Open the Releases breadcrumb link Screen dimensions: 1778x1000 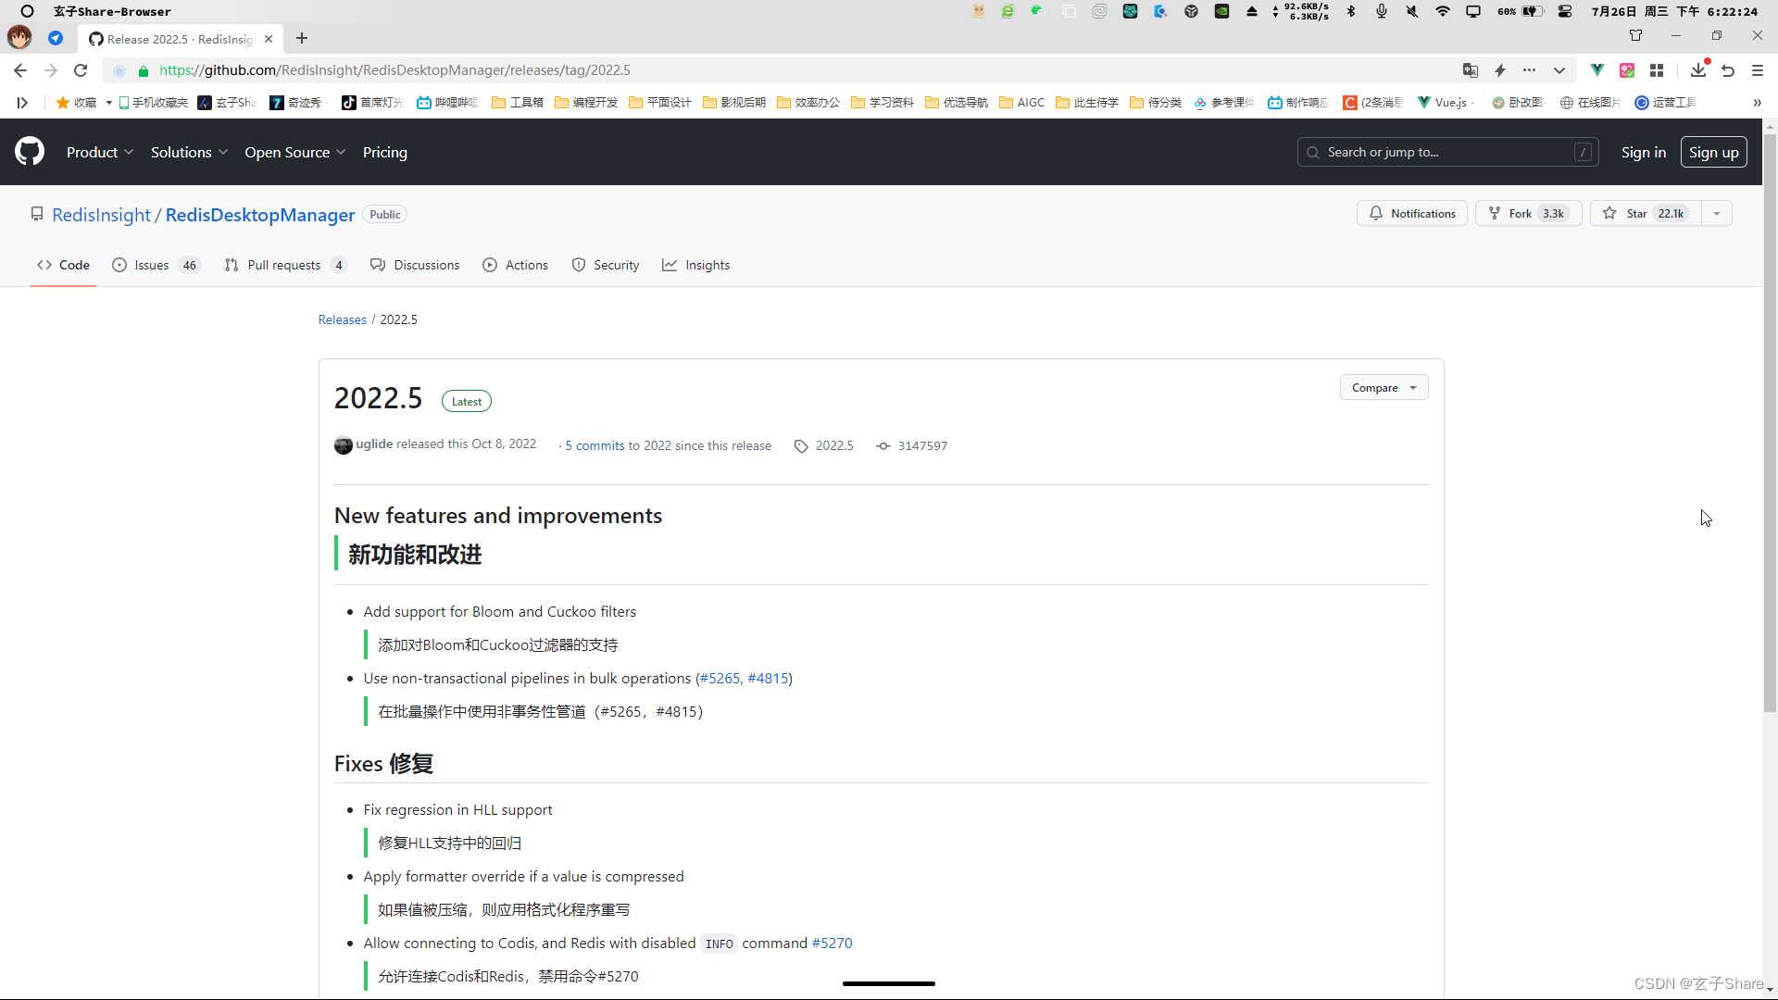point(343,319)
